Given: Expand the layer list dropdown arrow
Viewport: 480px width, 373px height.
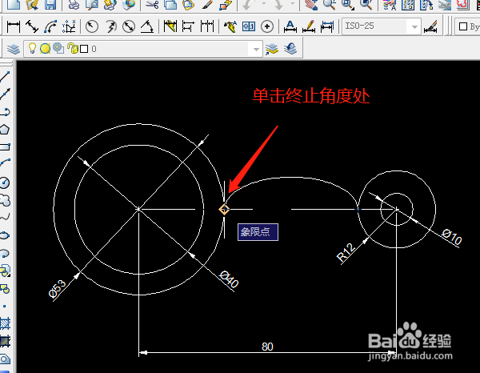Looking at the screenshot, I should [256, 49].
